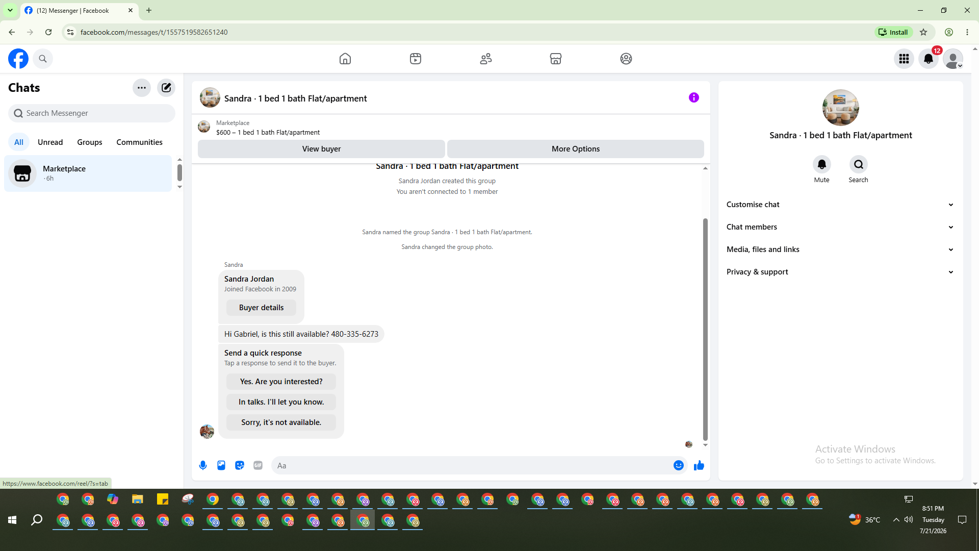Open a new browser tab
979x551 pixels.
(x=149, y=10)
